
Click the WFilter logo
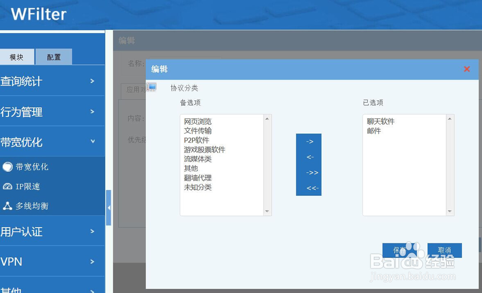pos(39,14)
